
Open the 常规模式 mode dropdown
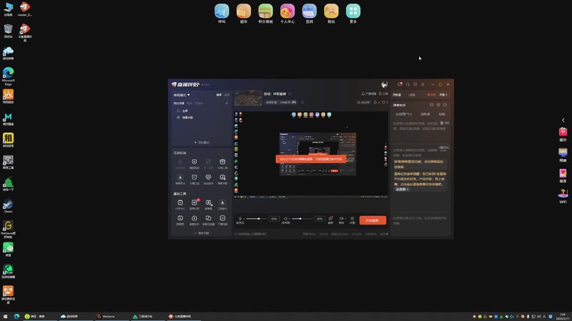[x=182, y=95]
